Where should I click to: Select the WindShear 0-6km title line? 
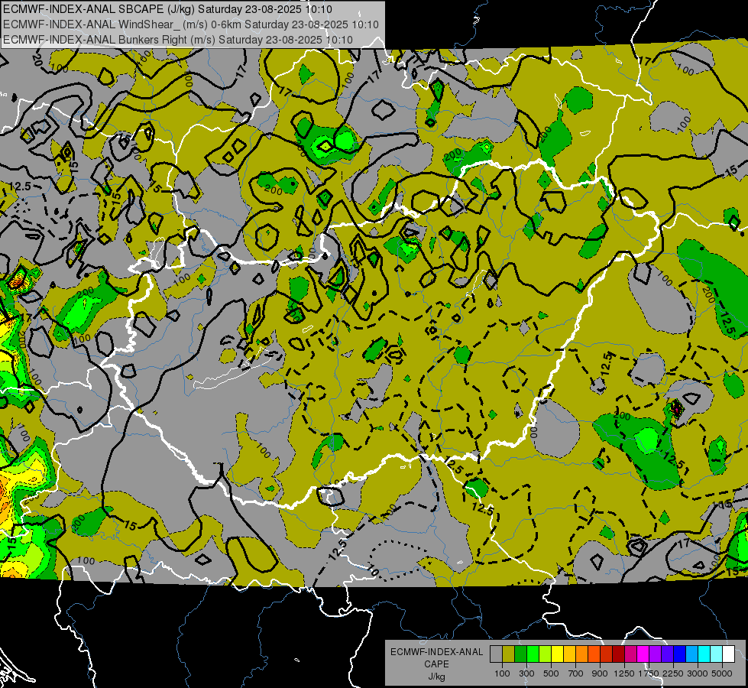pos(191,24)
